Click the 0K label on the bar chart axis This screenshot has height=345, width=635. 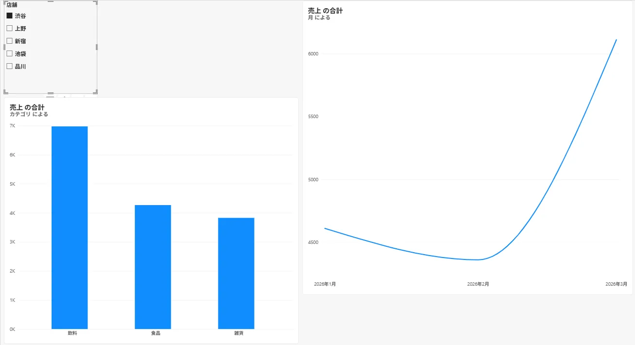point(12,329)
